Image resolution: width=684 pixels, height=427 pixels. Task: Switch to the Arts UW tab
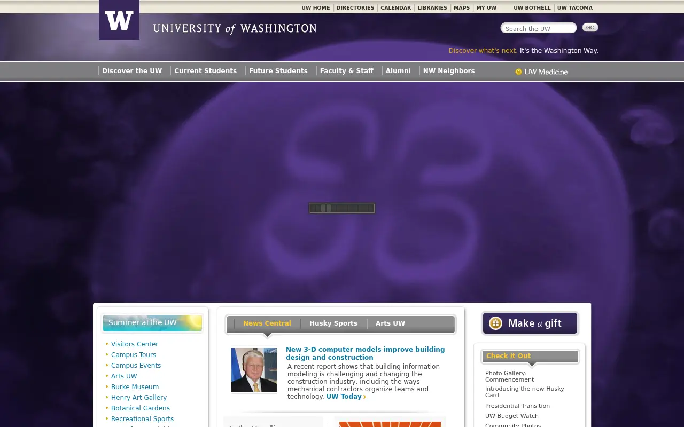pyautogui.click(x=390, y=323)
